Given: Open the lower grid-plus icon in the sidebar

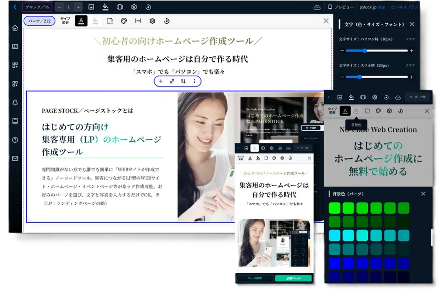Looking at the screenshot, I should tap(15, 84).
